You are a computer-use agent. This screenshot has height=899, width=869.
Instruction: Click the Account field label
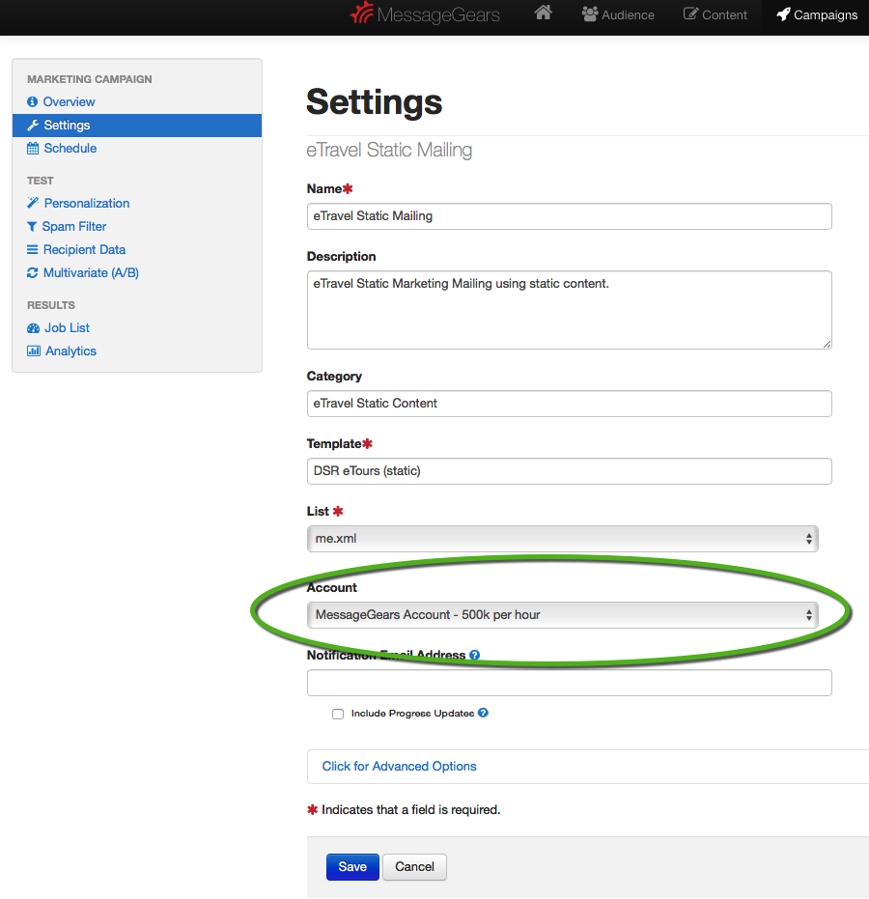[x=332, y=588]
